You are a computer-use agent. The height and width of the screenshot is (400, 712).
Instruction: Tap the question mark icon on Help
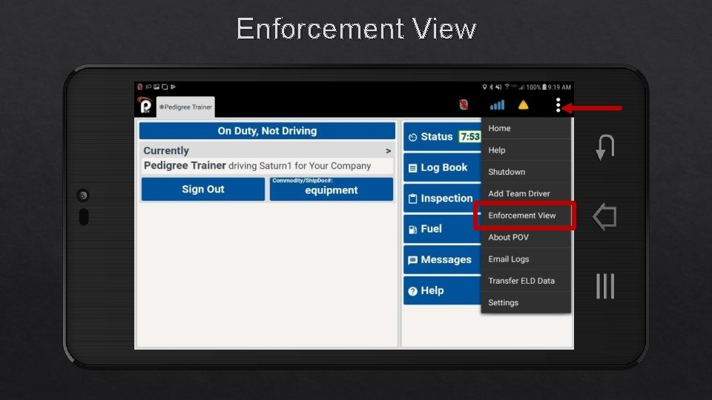[x=412, y=291]
